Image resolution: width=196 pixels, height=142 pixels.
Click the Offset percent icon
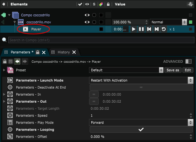point(10,137)
